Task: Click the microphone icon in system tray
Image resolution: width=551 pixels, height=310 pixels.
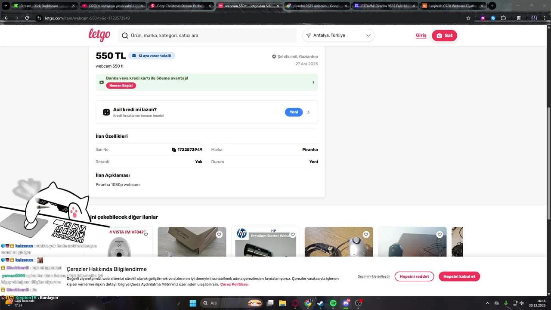Action: 506,303
